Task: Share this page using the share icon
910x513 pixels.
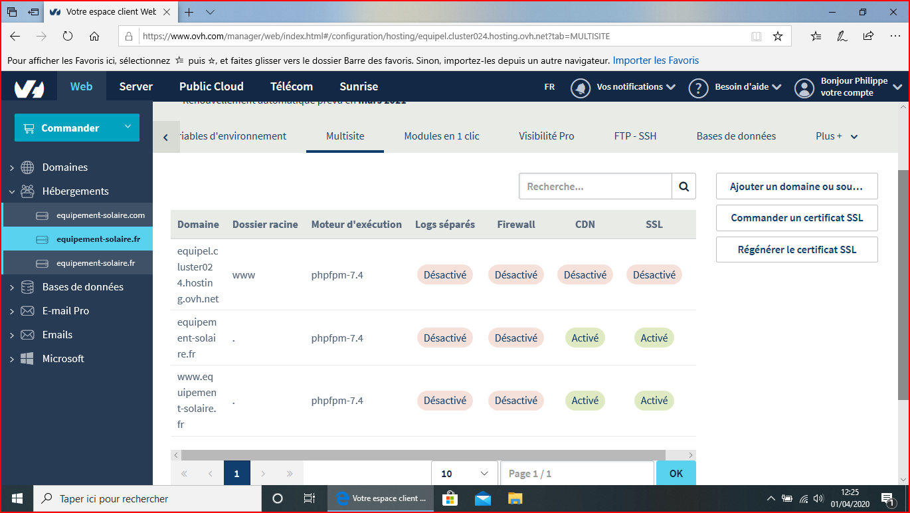Action: (868, 36)
